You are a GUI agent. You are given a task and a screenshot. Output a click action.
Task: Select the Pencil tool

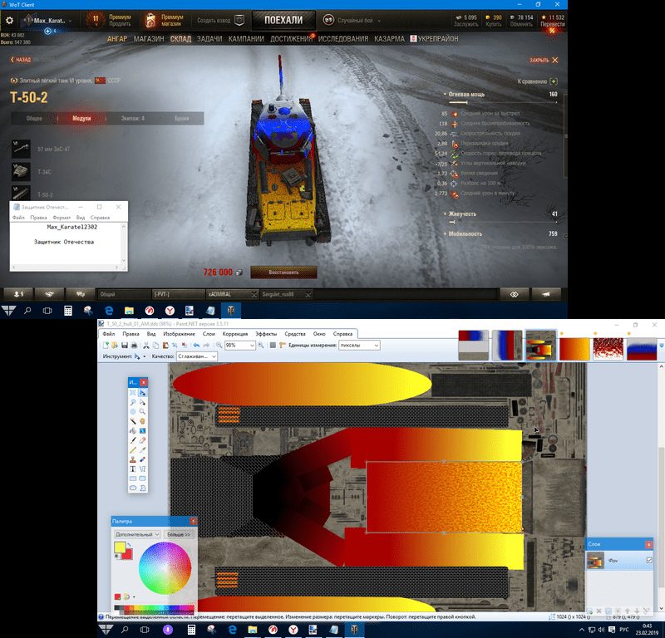coord(133,449)
